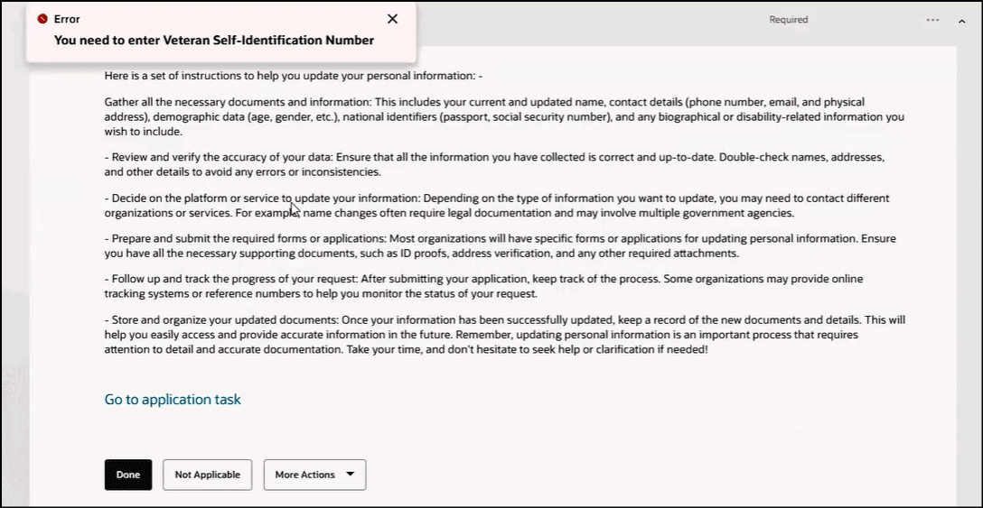Open the three-dot more options menu
This screenshot has width=983, height=508.
932,20
